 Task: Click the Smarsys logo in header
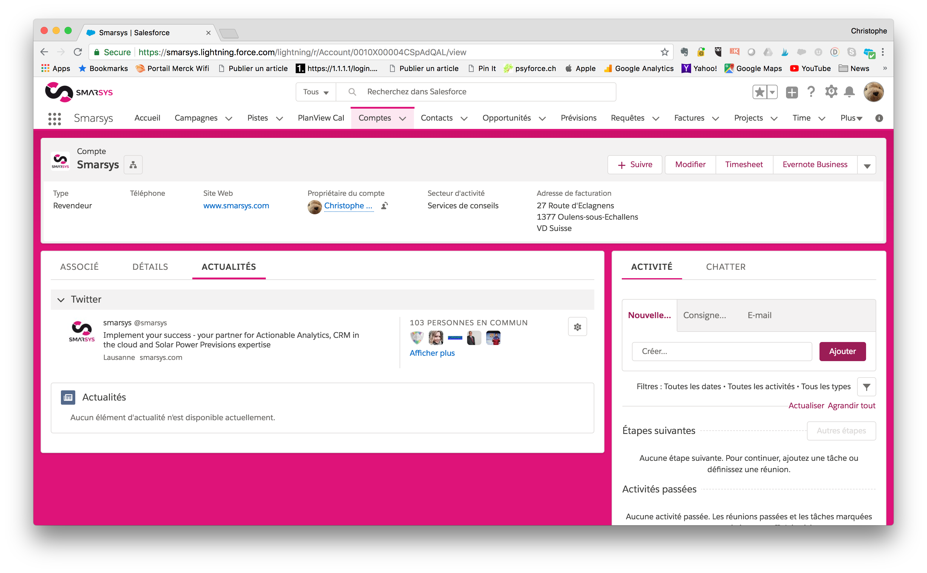tap(79, 92)
